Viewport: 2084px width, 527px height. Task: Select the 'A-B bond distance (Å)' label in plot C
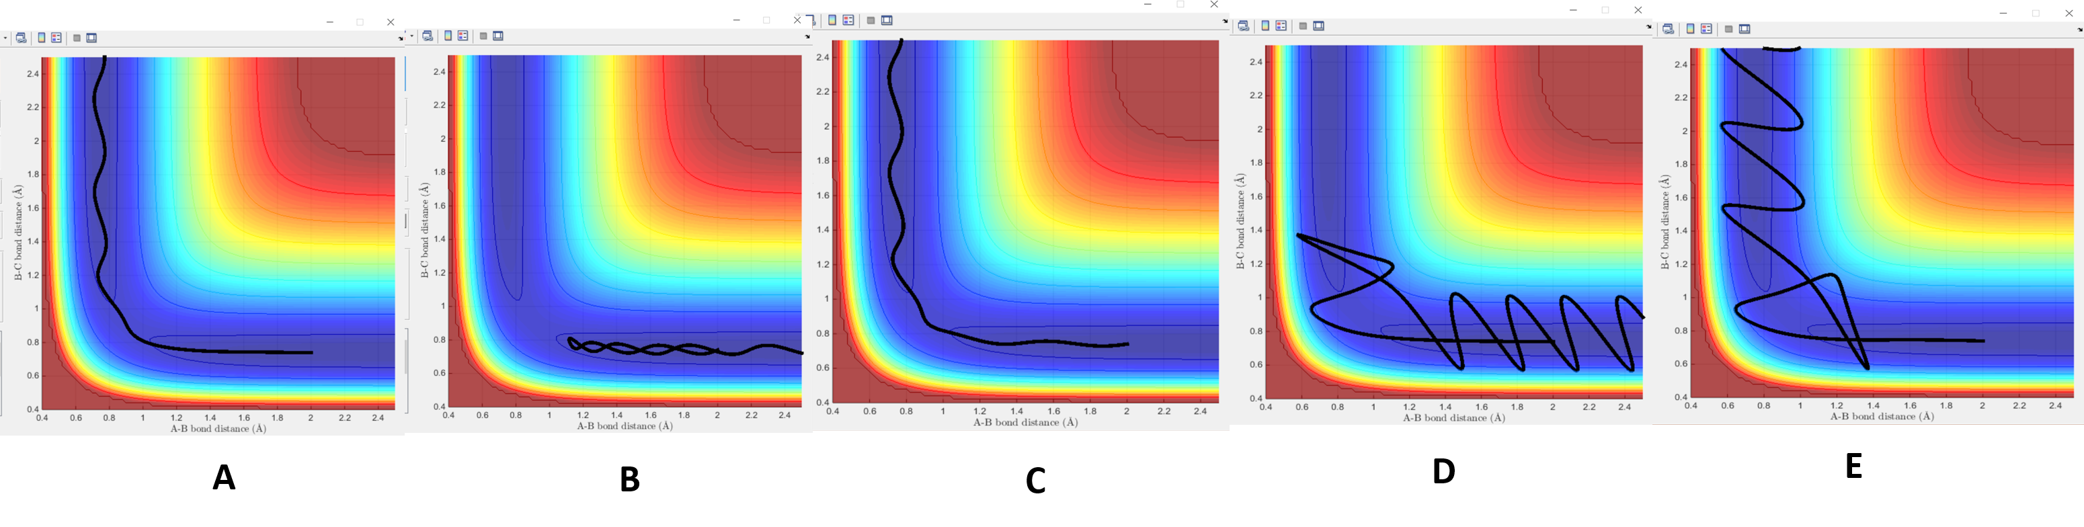click(1025, 421)
